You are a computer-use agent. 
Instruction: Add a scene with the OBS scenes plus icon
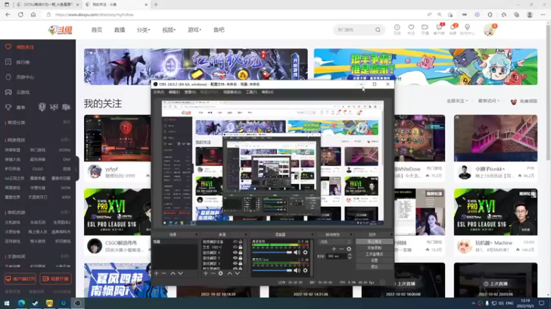coord(156,273)
